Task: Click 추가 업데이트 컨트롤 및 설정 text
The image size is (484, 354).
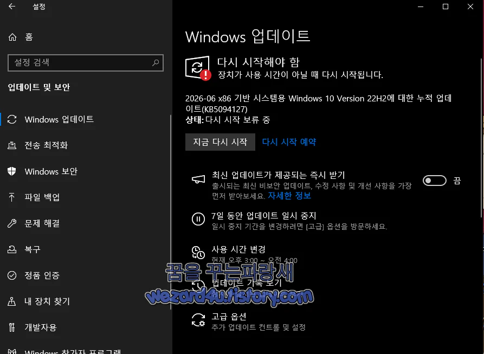Action: coord(259,327)
